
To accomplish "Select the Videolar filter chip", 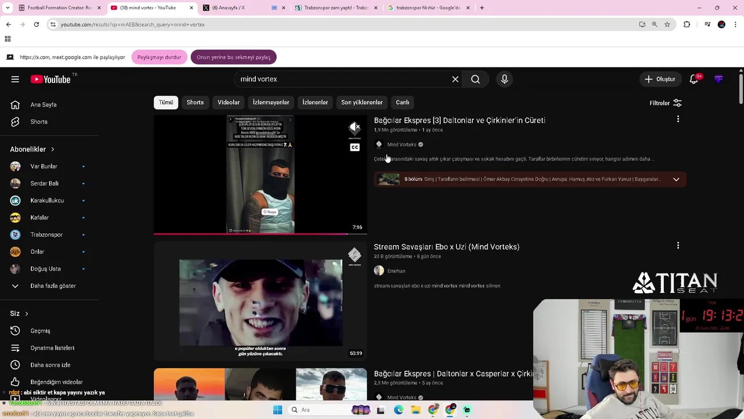I will click(x=228, y=102).
